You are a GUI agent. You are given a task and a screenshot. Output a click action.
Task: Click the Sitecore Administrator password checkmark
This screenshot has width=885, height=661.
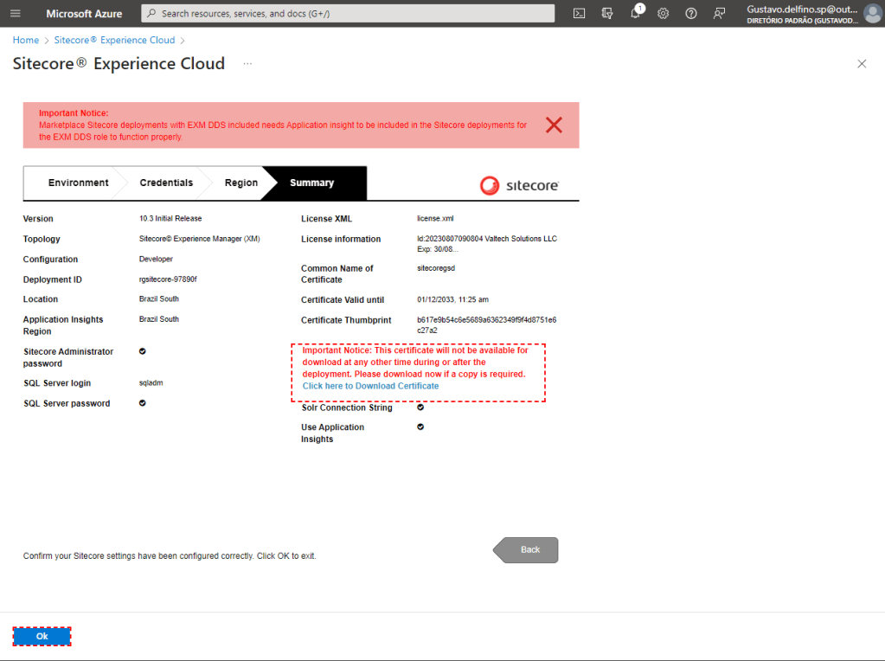[143, 351]
